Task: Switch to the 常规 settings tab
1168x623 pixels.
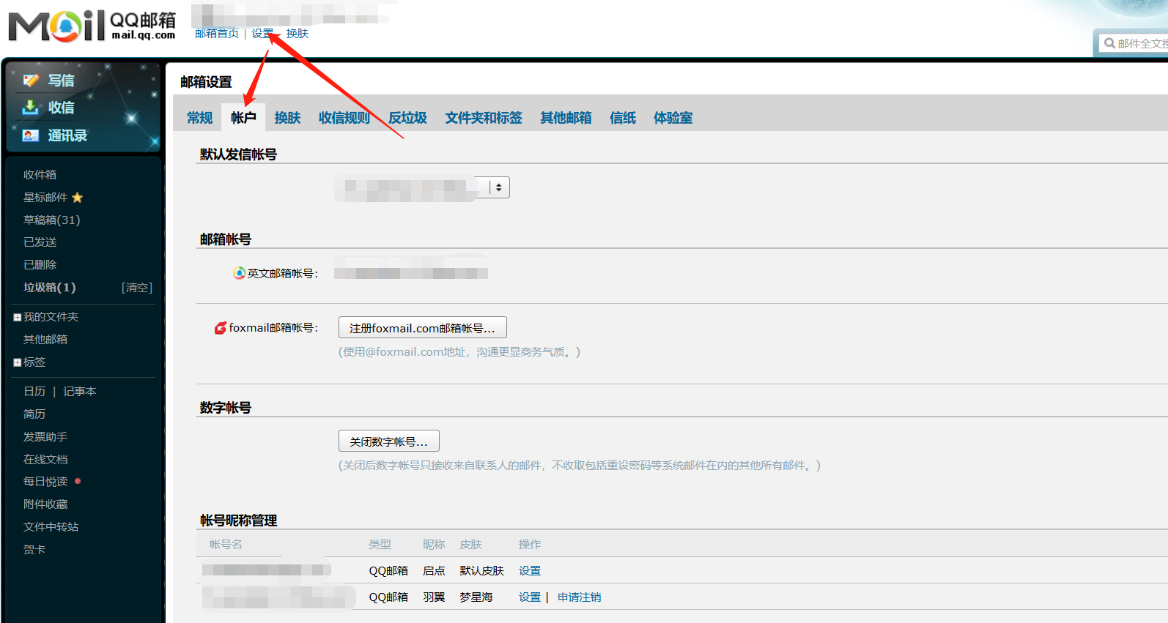Action: click(x=199, y=118)
